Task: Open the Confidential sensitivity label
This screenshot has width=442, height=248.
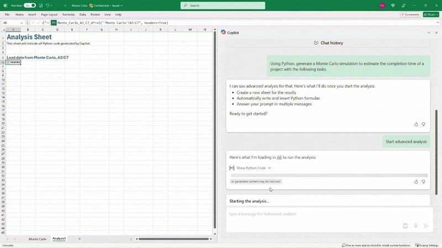Action: click(x=99, y=6)
